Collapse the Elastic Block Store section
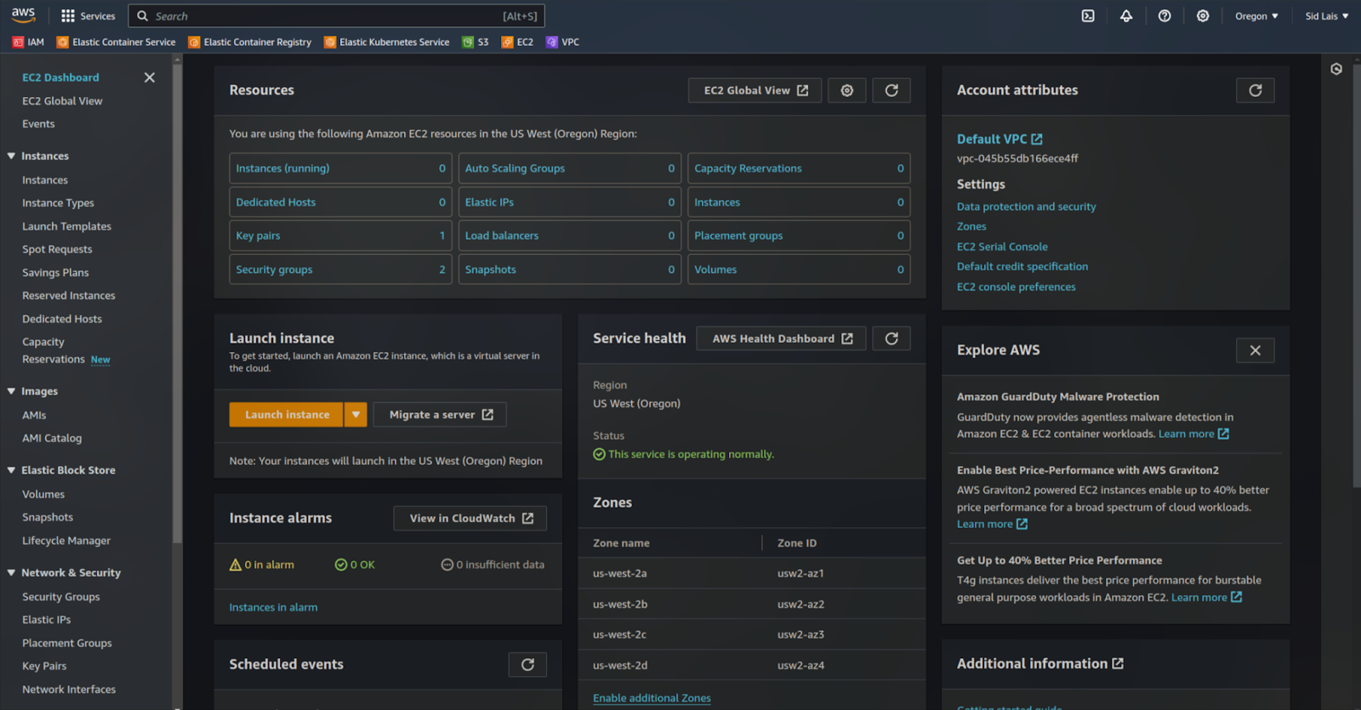The width and height of the screenshot is (1361, 710). pyautogui.click(x=12, y=470)
